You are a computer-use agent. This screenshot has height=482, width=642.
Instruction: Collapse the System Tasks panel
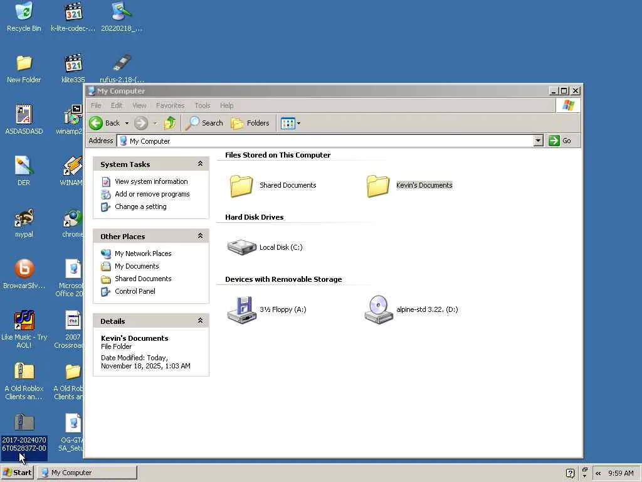(200, 164)
